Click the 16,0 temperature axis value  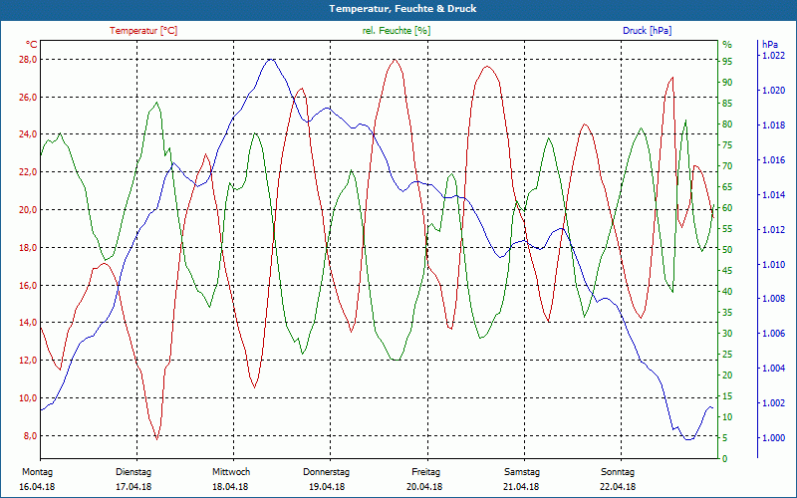pos(28,285)
